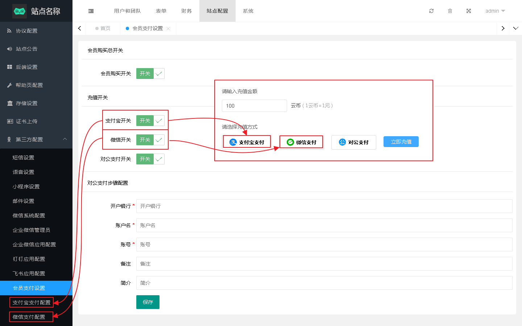
Task: Click the 保存 button
Action: [x=148, y=302]
